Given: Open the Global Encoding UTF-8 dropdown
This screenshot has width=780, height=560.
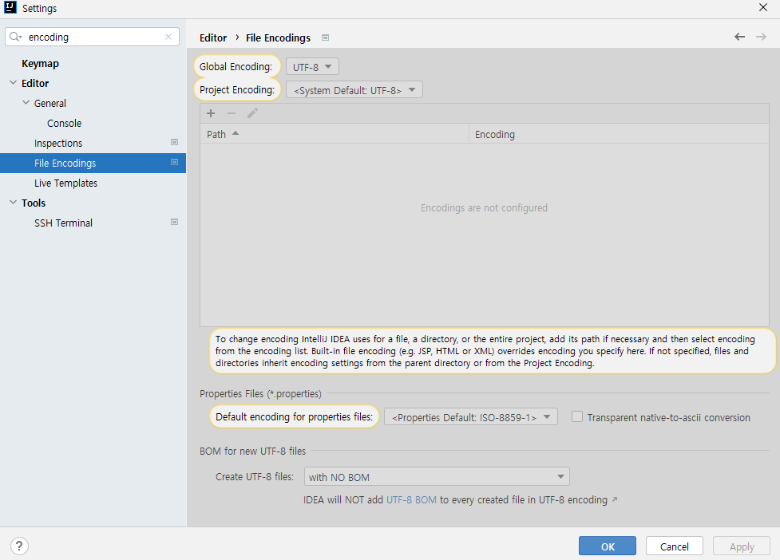Looking at the screenshot, I should [312, 66].
